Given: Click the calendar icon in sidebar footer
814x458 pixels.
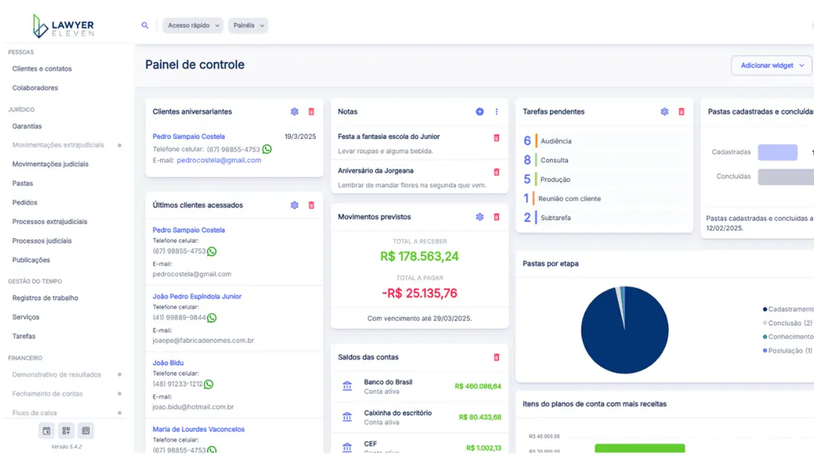Looking at the screenshot, I should pyautogui.click(x=47, y=431).
